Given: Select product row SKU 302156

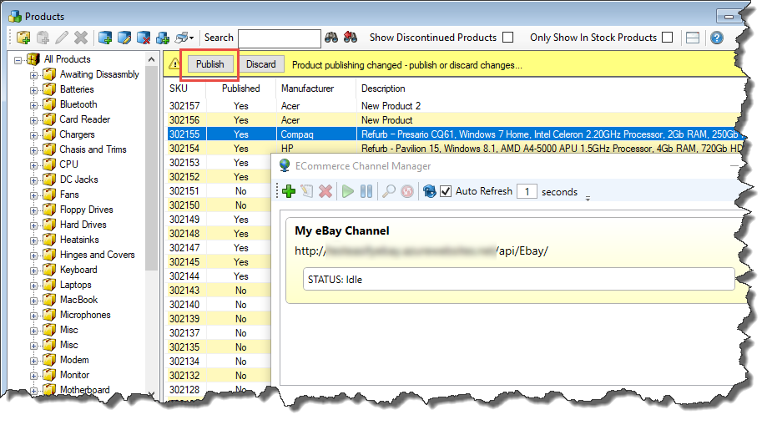Looking at the screenshot, I should tap(454, 120).
